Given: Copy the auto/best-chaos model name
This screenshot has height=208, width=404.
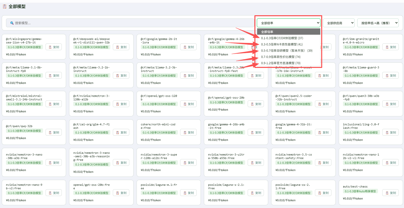Looking at the screenshot, I should (x=390, y=193).
